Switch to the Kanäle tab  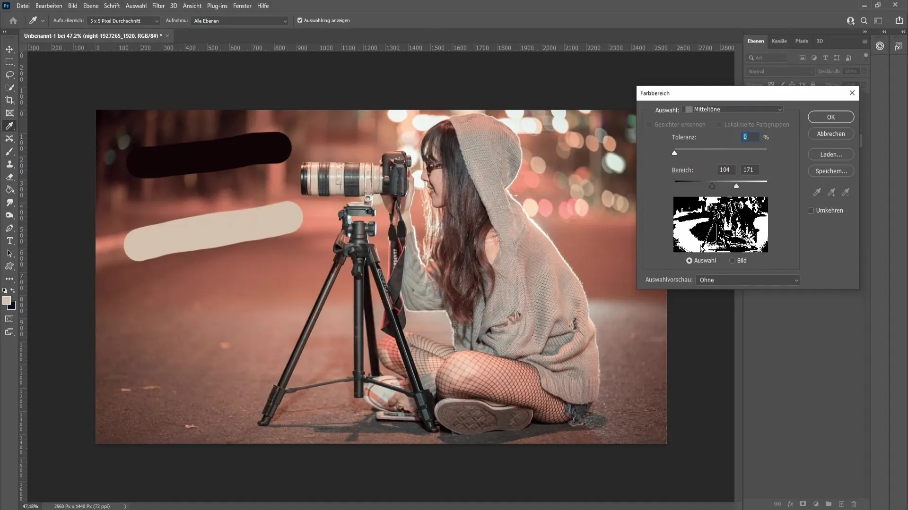[x=779, y=41]
